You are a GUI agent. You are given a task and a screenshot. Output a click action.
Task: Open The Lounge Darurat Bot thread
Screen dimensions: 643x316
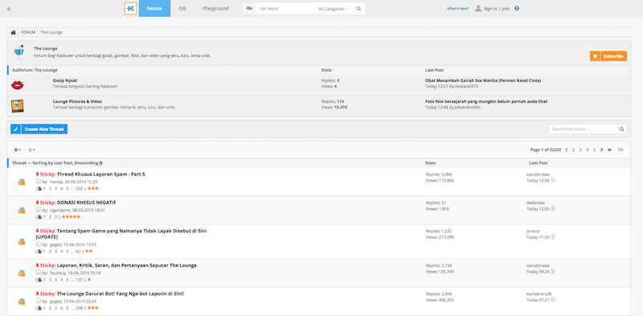[x=120, y=293]
